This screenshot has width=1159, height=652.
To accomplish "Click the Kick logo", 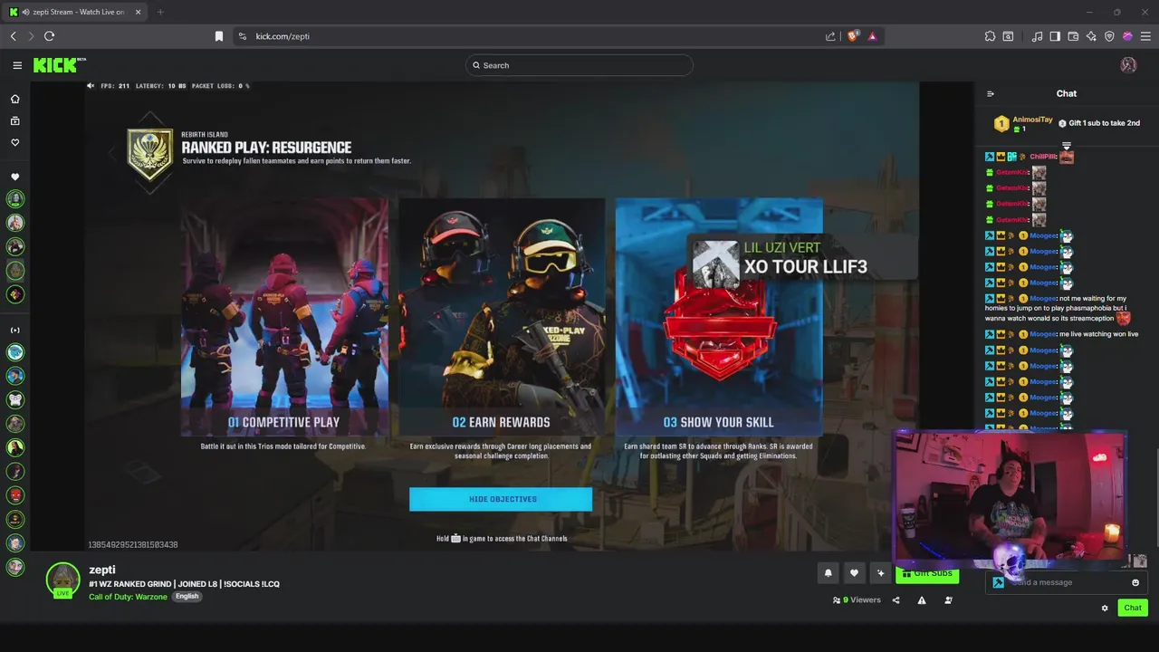I will click(57, 65).
